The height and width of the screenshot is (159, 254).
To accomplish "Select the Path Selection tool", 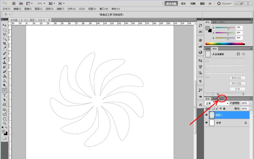I will click(5, 100).
